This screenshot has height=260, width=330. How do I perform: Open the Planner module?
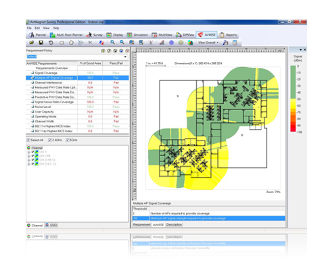37,35
